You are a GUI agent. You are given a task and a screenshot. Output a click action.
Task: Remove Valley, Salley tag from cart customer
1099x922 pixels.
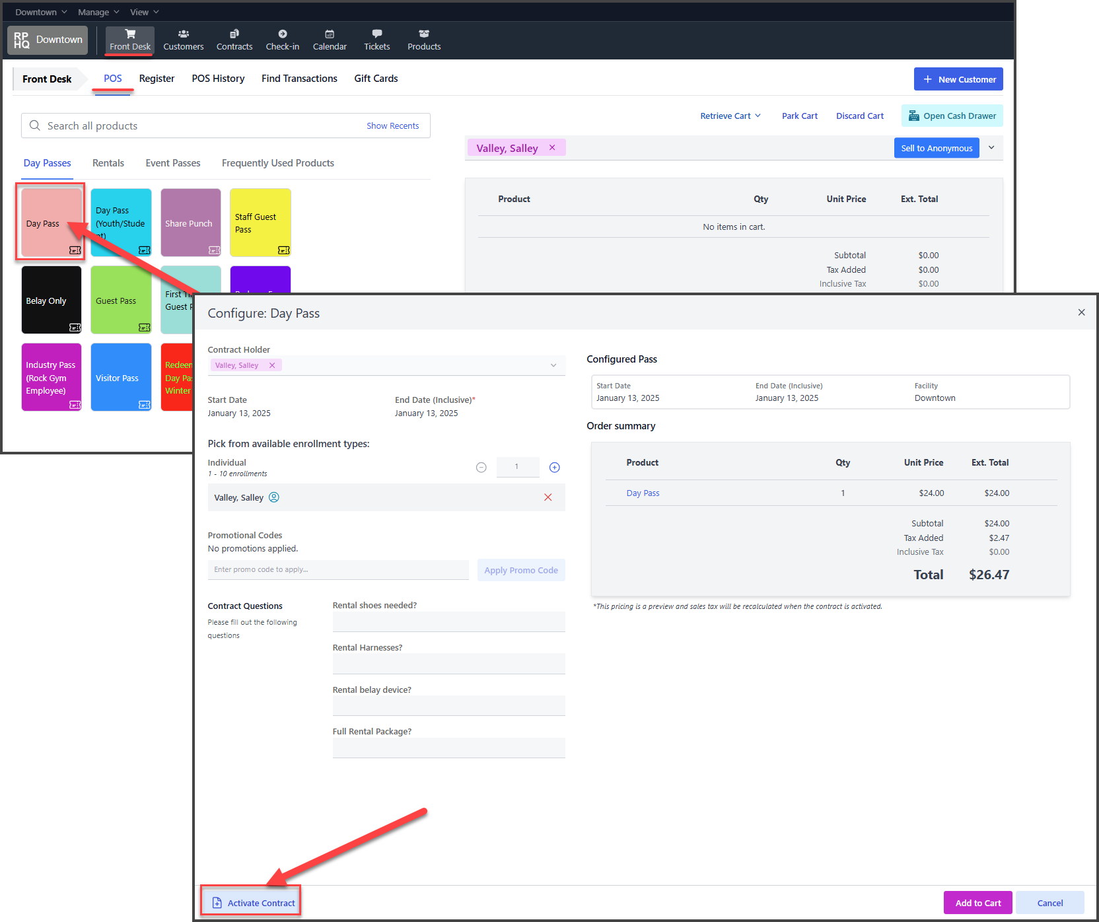click(x=552, y=148)
